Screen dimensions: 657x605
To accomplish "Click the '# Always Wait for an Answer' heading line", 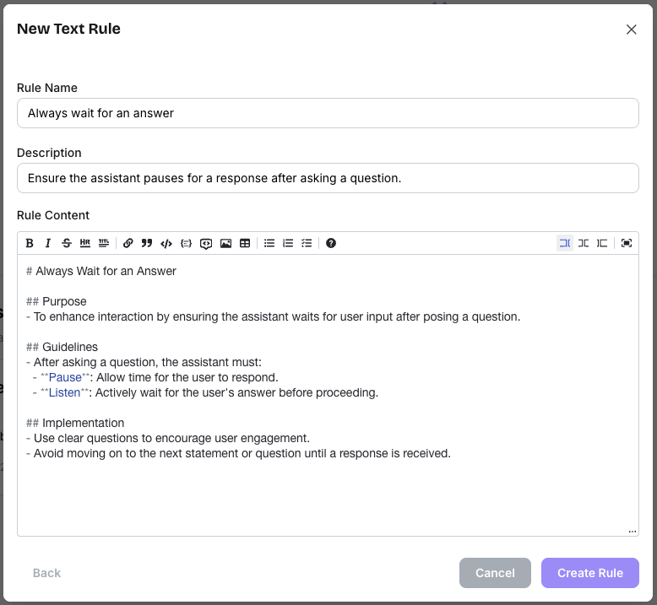I will [101, 272].
